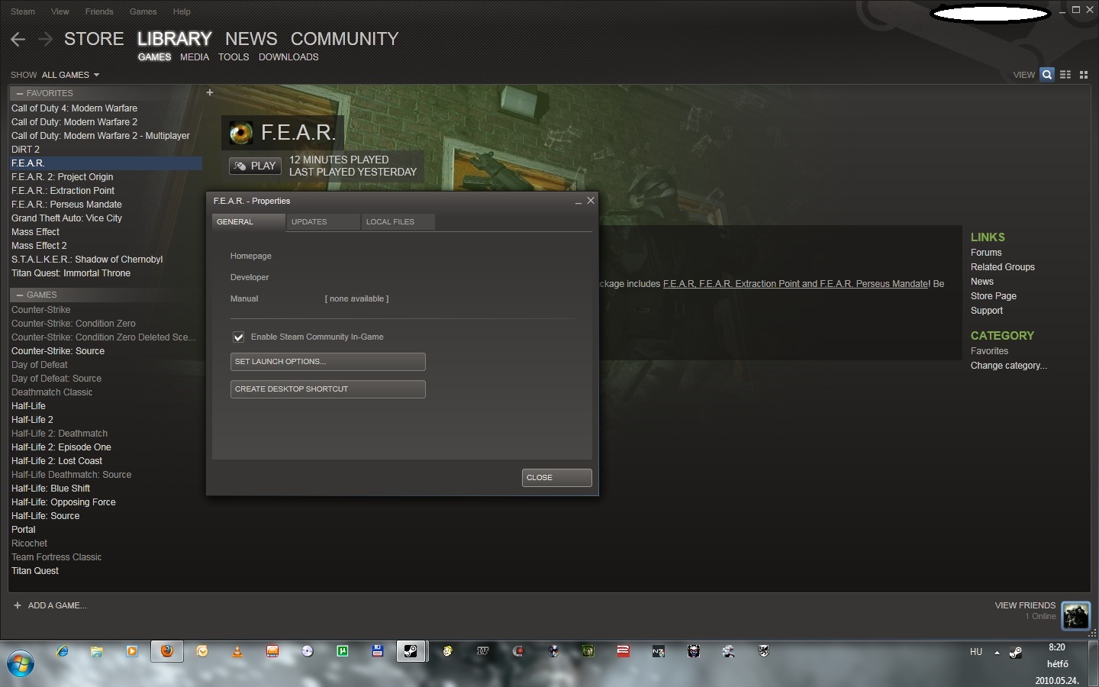The height and width of the screenshot is (687, 1099).
Task: Launch the GTA IV taskbar shortcut
Action: [x=482, y=651]
